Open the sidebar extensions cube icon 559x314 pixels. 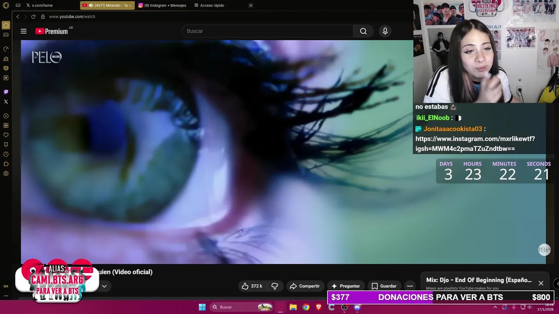(6, 164)
